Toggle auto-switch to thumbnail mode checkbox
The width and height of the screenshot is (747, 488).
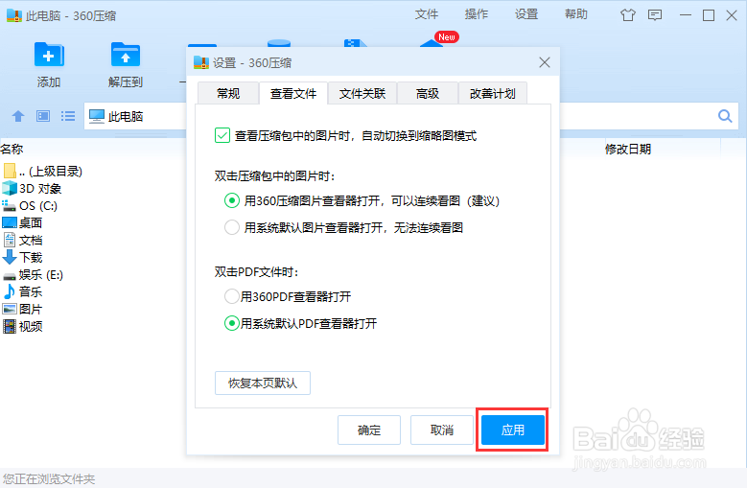pos(222,136)
